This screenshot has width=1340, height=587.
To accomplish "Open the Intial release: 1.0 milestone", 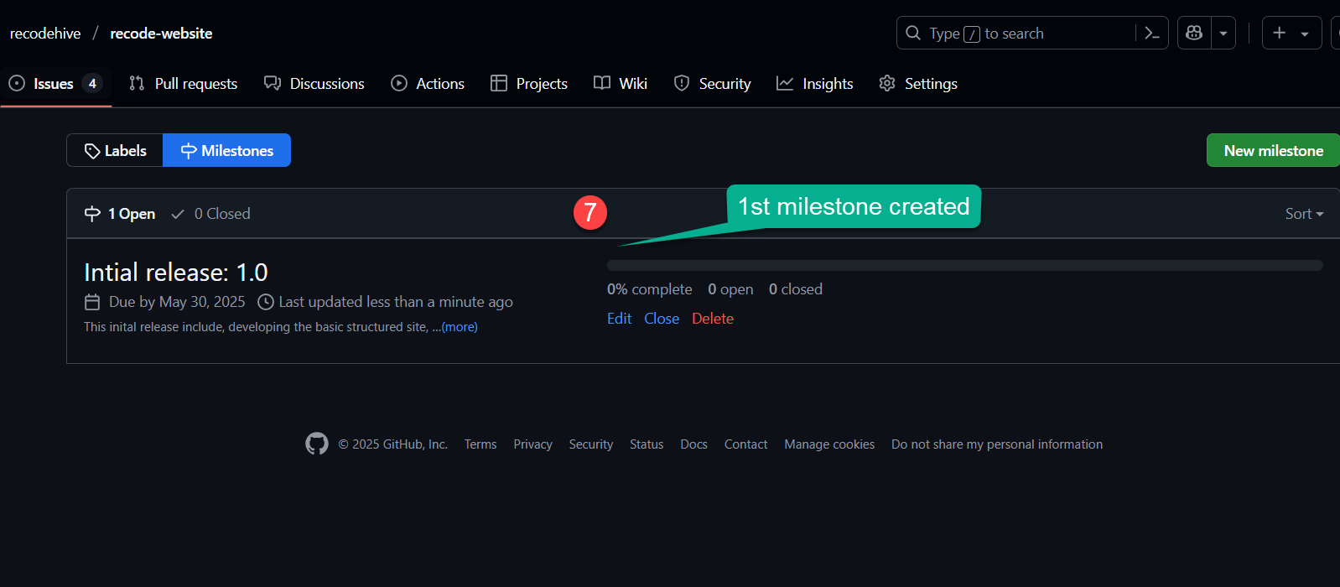I will point(176,273).
